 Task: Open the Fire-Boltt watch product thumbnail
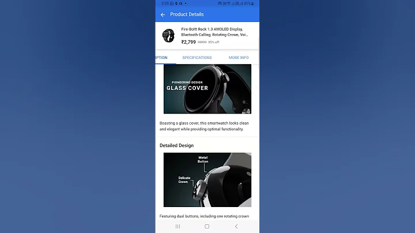pos(168,36)
